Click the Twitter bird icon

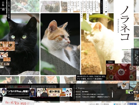(106, 12)
